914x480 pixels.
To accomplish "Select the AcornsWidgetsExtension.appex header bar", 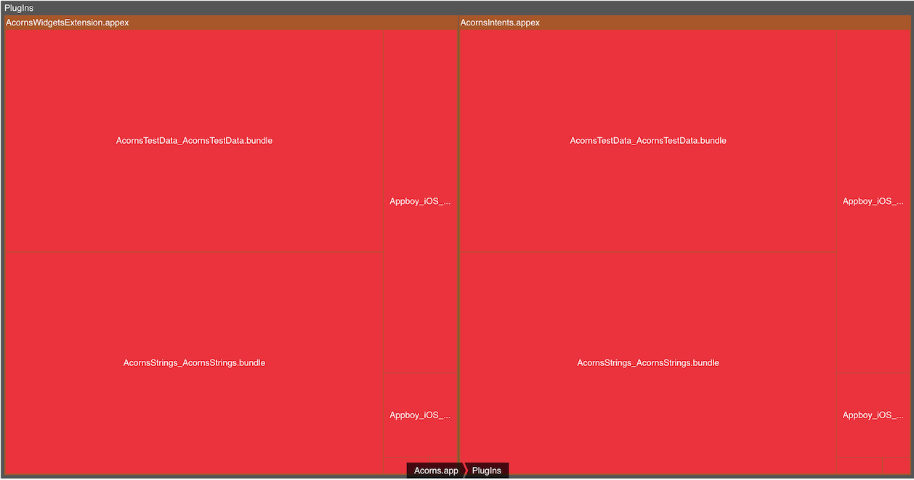I will (x=68, y=23).
